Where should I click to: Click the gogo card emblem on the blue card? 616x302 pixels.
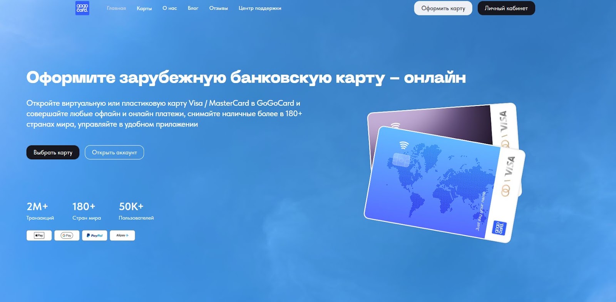(499, 228)
